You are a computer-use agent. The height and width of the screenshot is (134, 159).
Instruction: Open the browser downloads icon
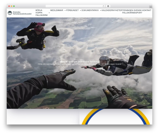(108, 6)
